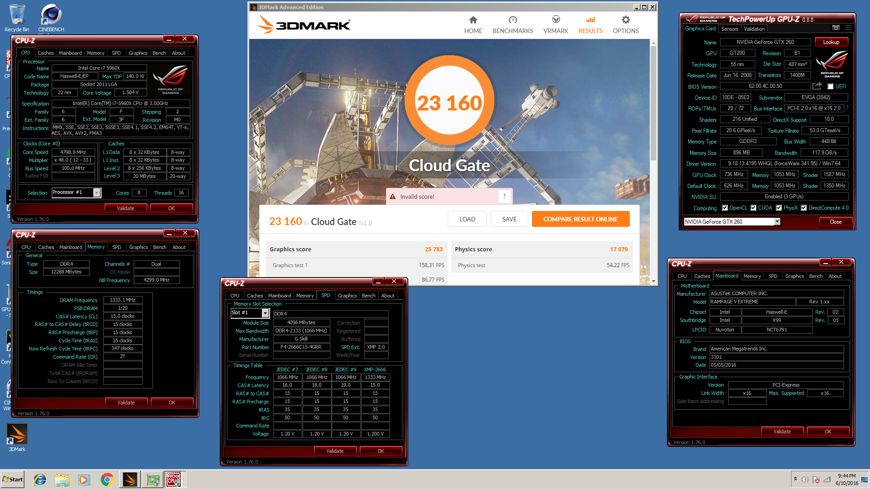Toggle the PhysX checkbox in GPU-Z
Image resolution: width=870 pixels, height=489 pixels.
(x=779, y=208)
